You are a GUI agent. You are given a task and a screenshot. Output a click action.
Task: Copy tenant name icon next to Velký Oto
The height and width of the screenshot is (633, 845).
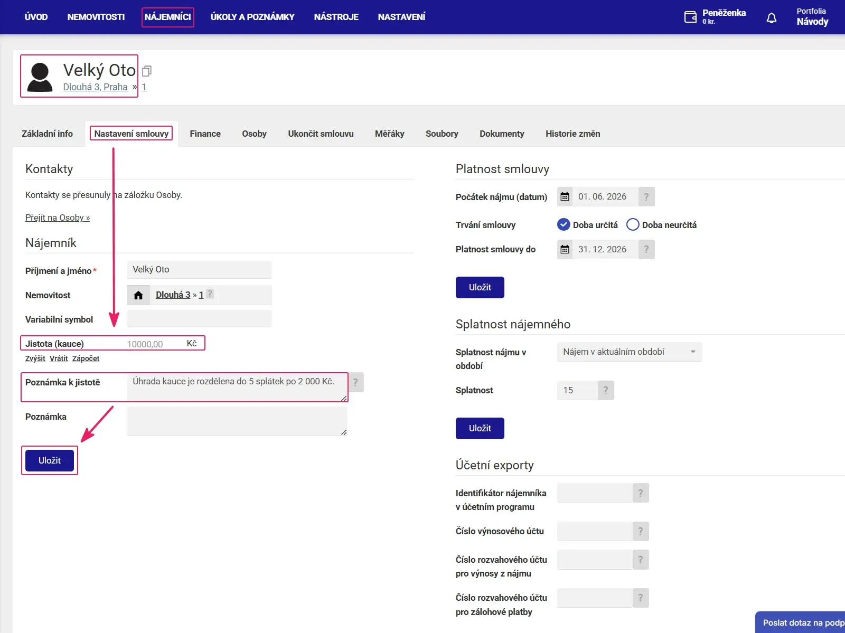(147, 71)
